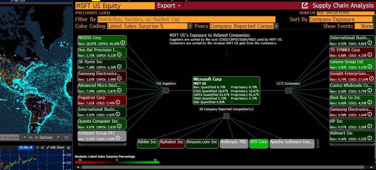Click the NVIDIA Corp supplier name
Screen dimensions: 376x170
point(90,38)
